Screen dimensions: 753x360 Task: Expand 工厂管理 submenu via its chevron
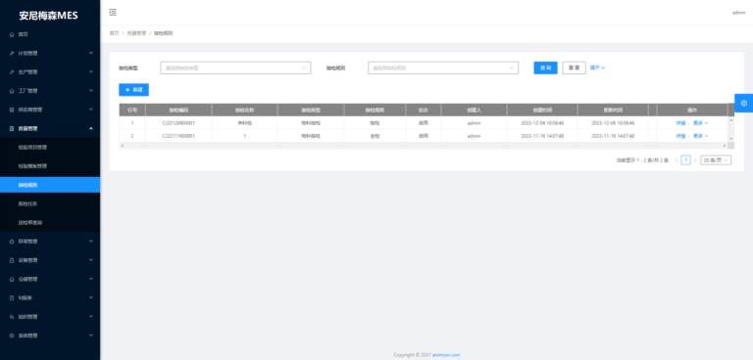click(91, 90)
